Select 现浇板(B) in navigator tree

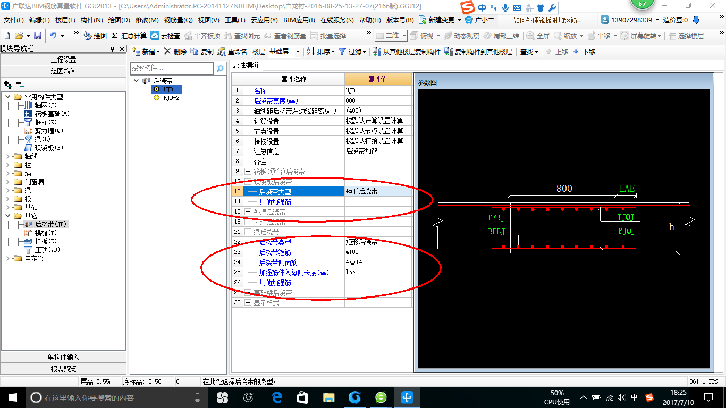43,148
